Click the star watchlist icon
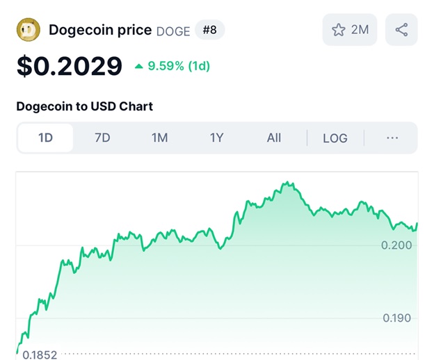 [x=339, y=30]
